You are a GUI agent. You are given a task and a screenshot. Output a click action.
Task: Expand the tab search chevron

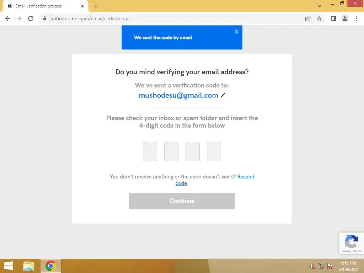click(320, 6)
